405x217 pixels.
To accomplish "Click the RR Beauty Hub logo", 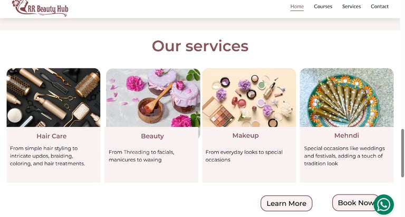I will [x=41, y=8].
